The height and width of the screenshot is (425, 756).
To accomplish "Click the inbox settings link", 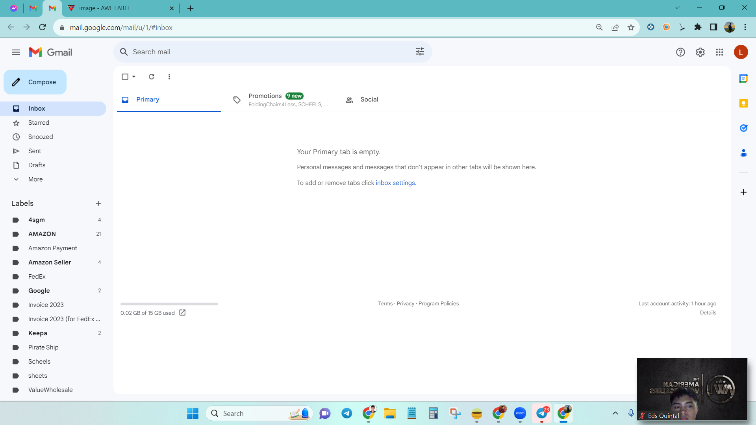I will coord(395,183).
